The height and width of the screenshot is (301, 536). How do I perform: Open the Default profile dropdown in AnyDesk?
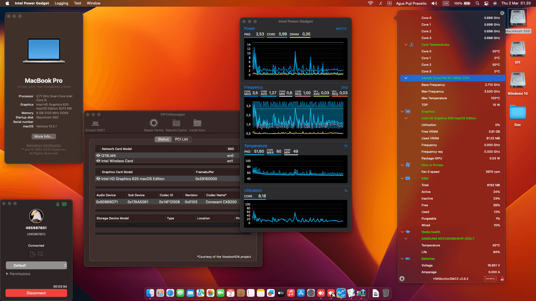pyautogui.click(x=36, y=265)
